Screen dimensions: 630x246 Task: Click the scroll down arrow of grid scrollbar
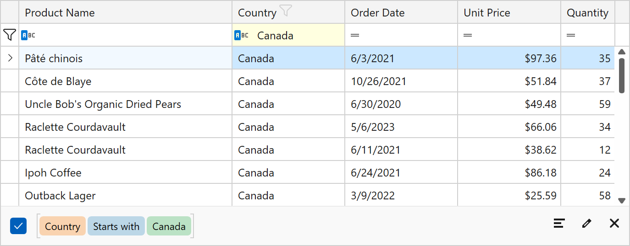click(x=622, y=200)
